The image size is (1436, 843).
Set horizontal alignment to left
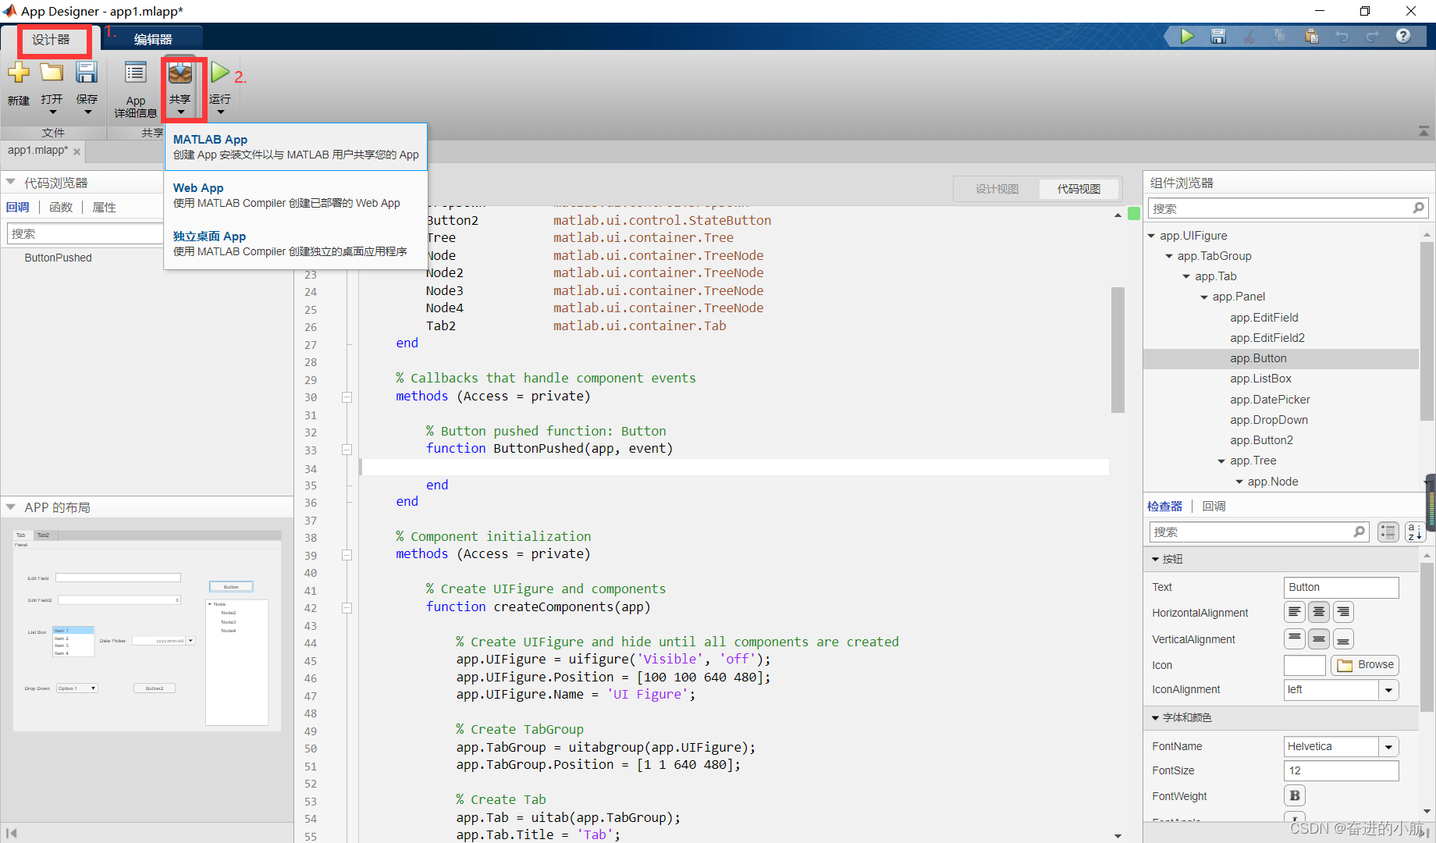point(1295,612)
